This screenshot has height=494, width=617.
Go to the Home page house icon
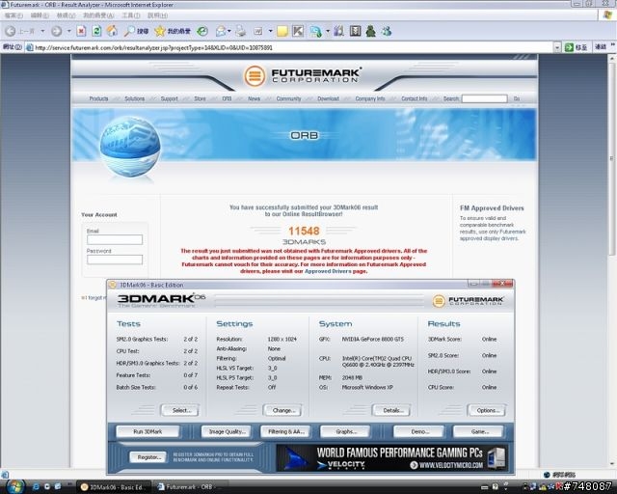[112, 31]
